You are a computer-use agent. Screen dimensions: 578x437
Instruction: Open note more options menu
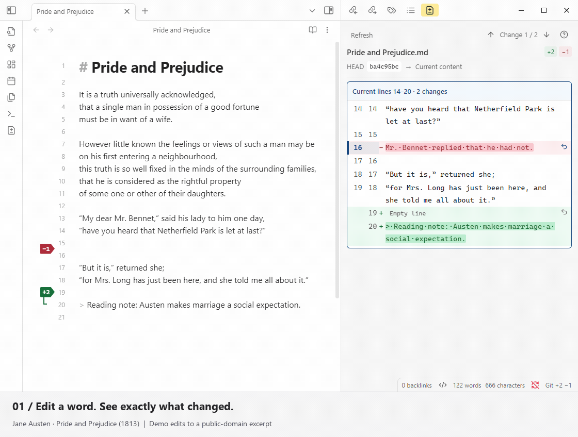coord(327,30)
